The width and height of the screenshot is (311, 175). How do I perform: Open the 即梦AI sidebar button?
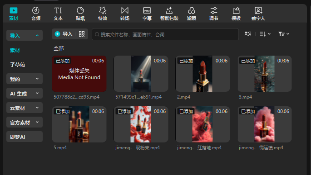click(x=25, y=137)
